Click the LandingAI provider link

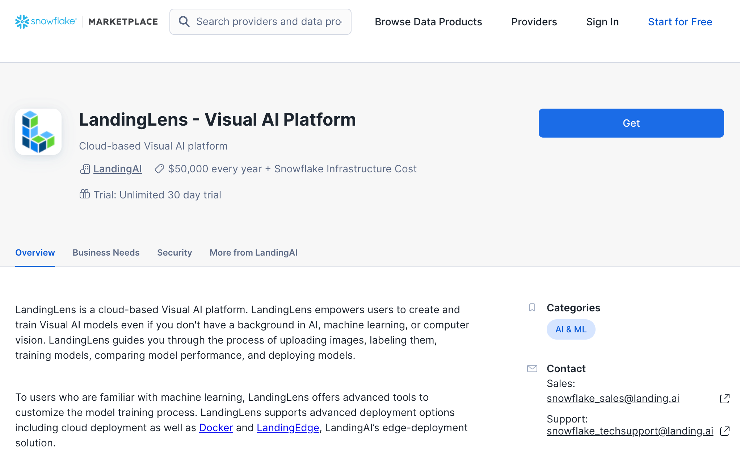[x=117, y=169]
